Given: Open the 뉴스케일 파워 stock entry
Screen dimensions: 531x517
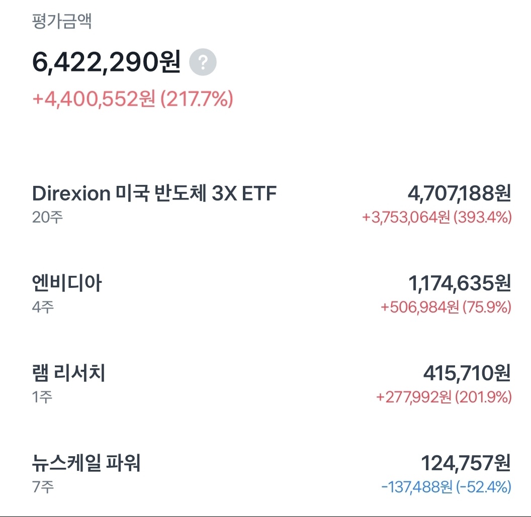Looking at the screenshot, I should click(x=272, y=474).
